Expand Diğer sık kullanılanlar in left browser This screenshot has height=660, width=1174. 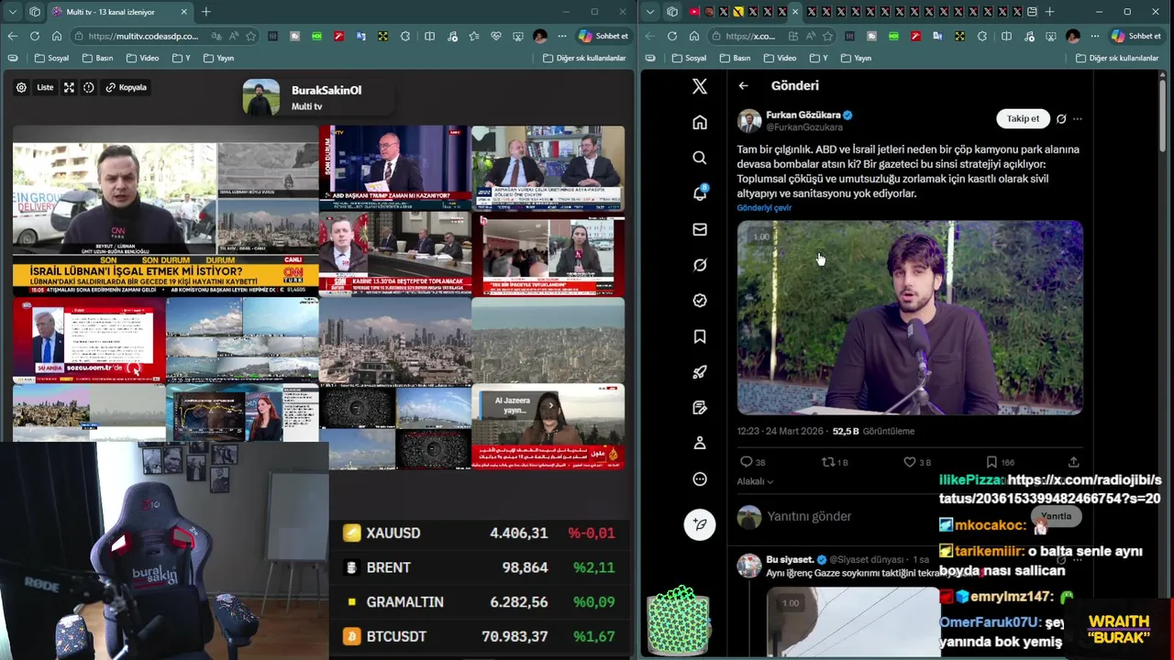[x=584, y=58]
